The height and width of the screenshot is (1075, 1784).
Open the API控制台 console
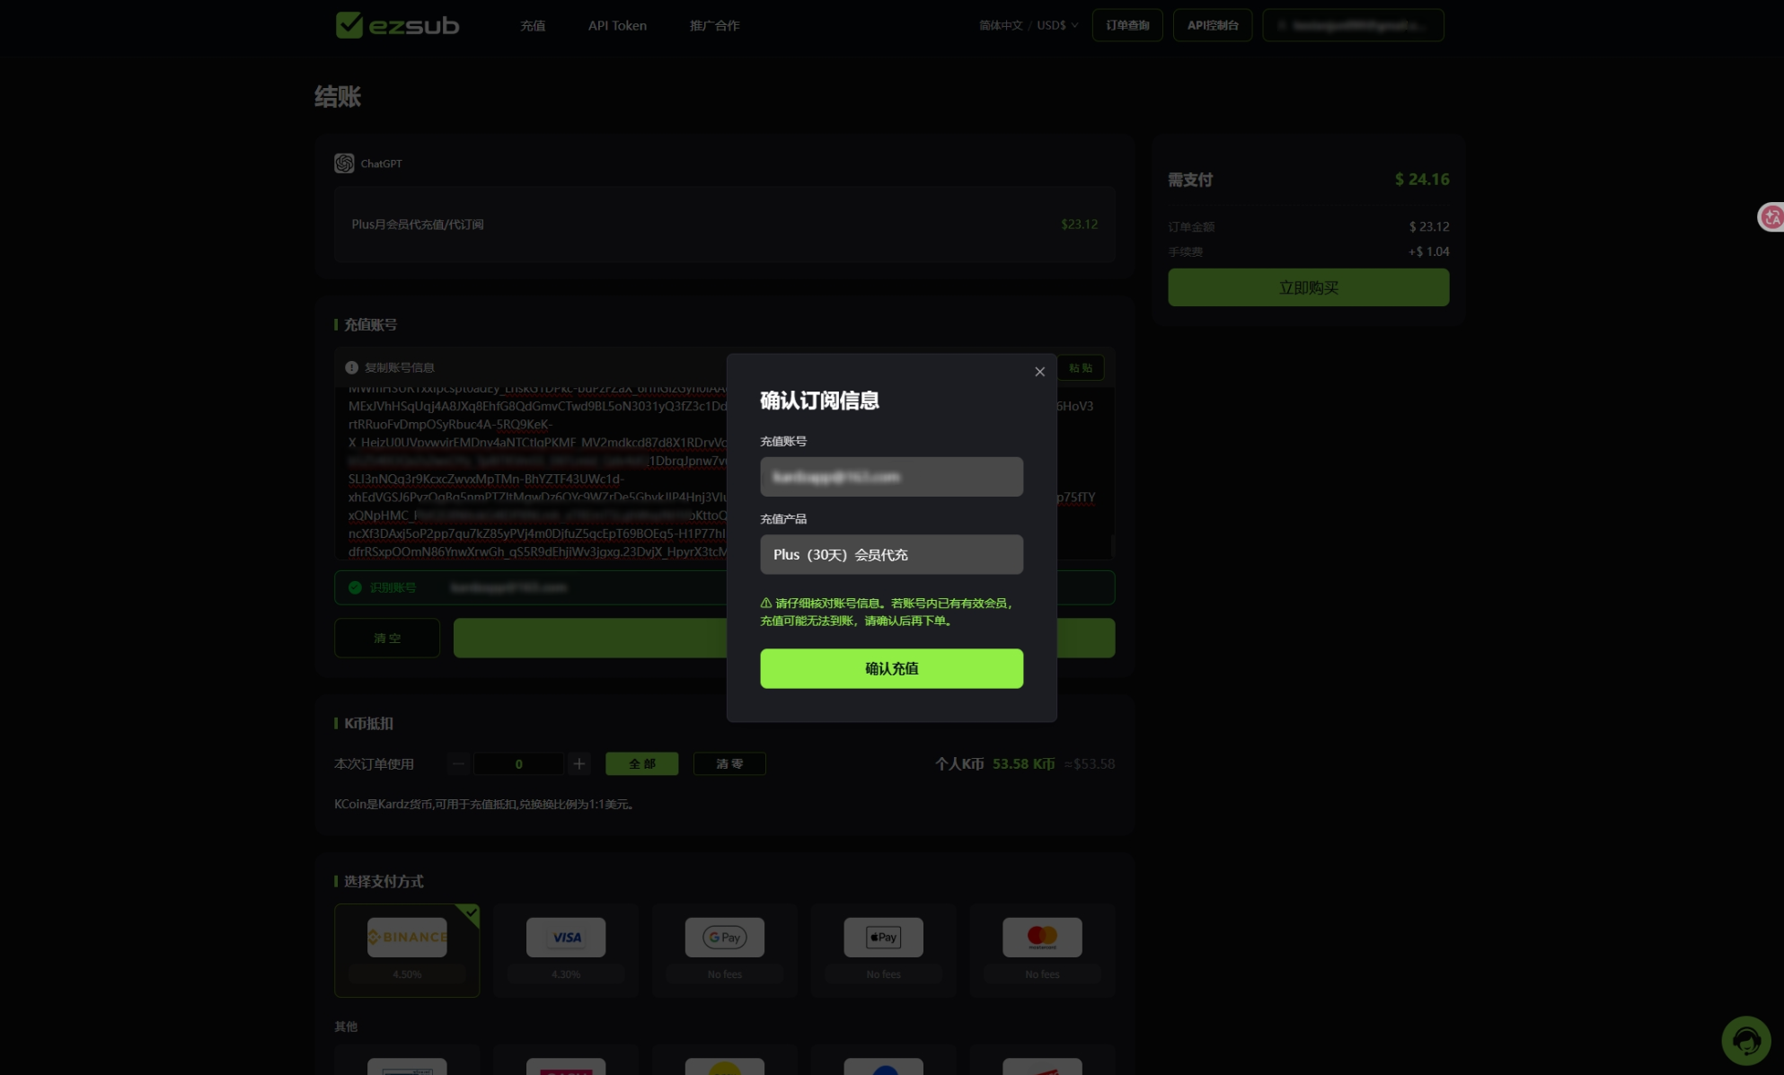coord(1213,25)
